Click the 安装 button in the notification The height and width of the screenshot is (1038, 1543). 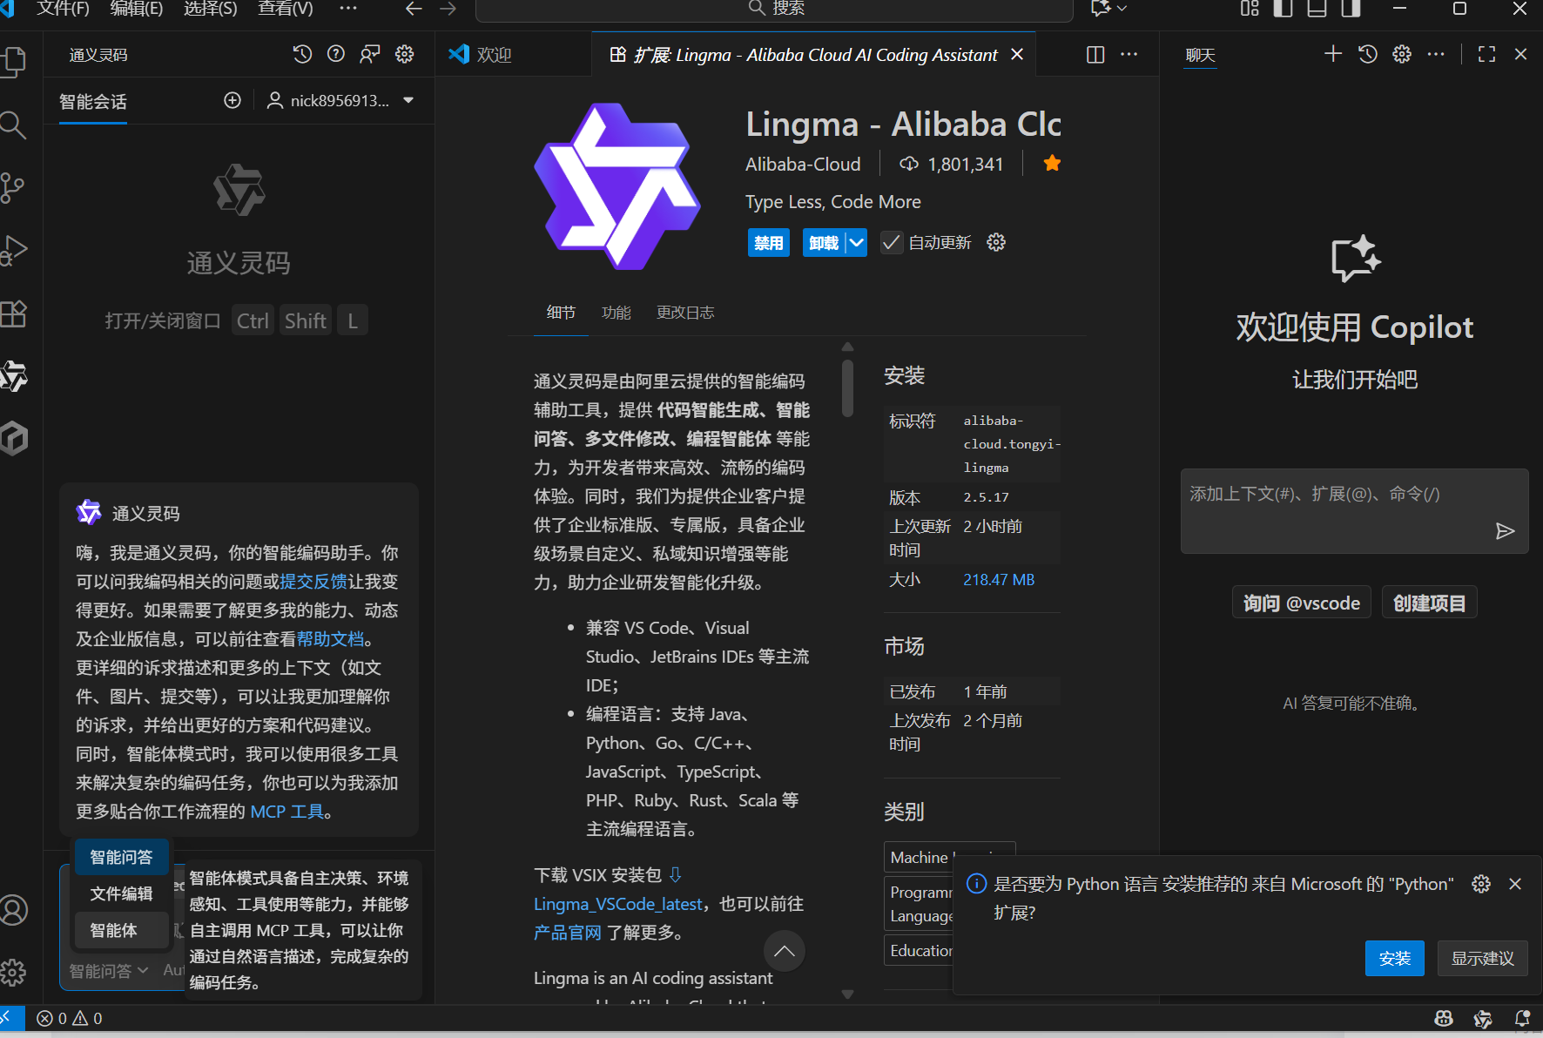(x=1394, y=958)
